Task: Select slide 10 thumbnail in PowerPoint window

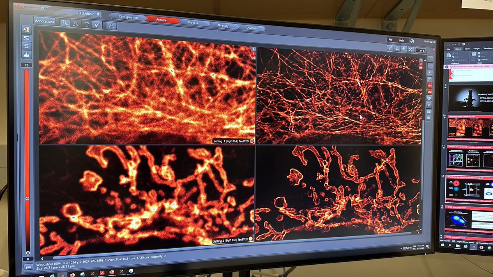Action: (x=471, y=128)
